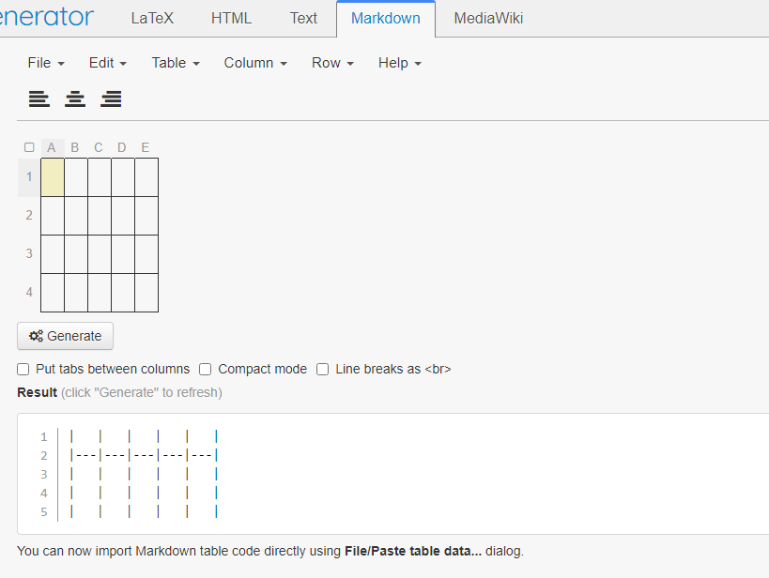Click the Generate button

pyautogui.click(x=65, y=336)
